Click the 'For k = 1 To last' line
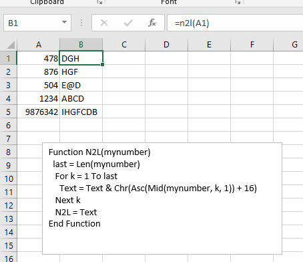This screenshot has width=303, height=262. 86,176
